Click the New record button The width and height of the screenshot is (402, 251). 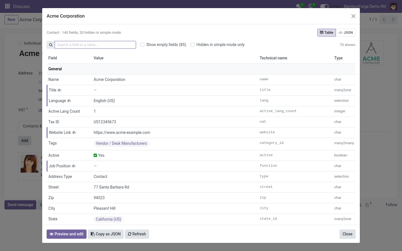pyautogui.click(x=11, y=20)
